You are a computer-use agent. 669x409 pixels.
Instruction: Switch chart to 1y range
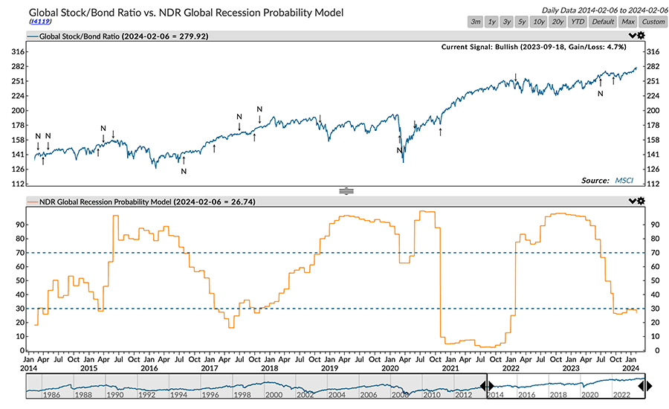click(492, 22)
